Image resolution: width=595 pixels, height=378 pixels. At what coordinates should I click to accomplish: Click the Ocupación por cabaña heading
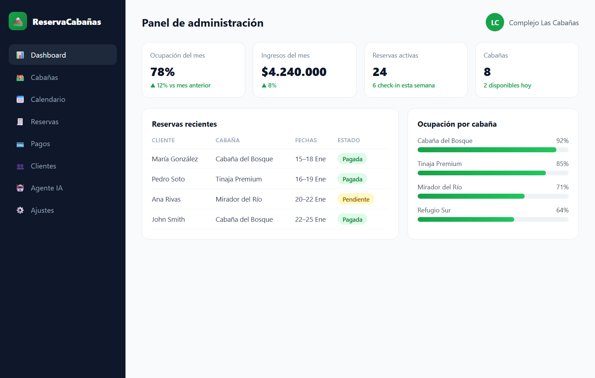coord(457,124)
